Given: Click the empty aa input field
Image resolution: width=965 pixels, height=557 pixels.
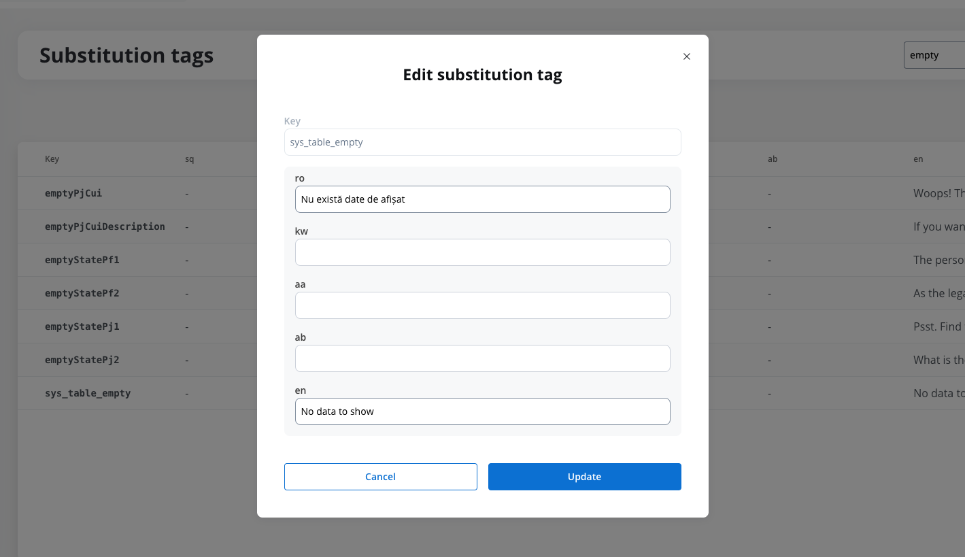Looking at the screenshot, I should click(483, 305).
